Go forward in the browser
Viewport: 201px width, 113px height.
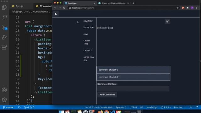click(x=60, y=8)
